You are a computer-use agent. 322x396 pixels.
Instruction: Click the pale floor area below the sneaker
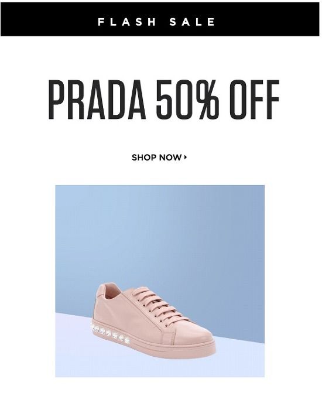click(160, 367)
